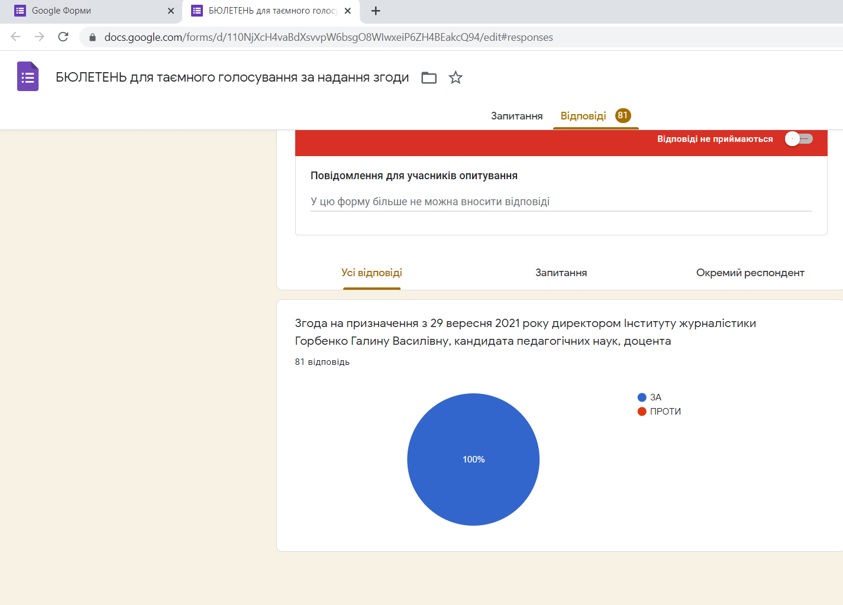Viewport: 843px width, 605px height.
Task: Select the Усі відповіді summary tab
Action: pyautogui.click(x=372, y=273)
